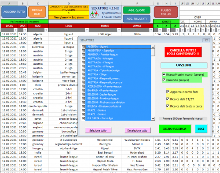Click czech-republic nation cell

coord(38,106)
